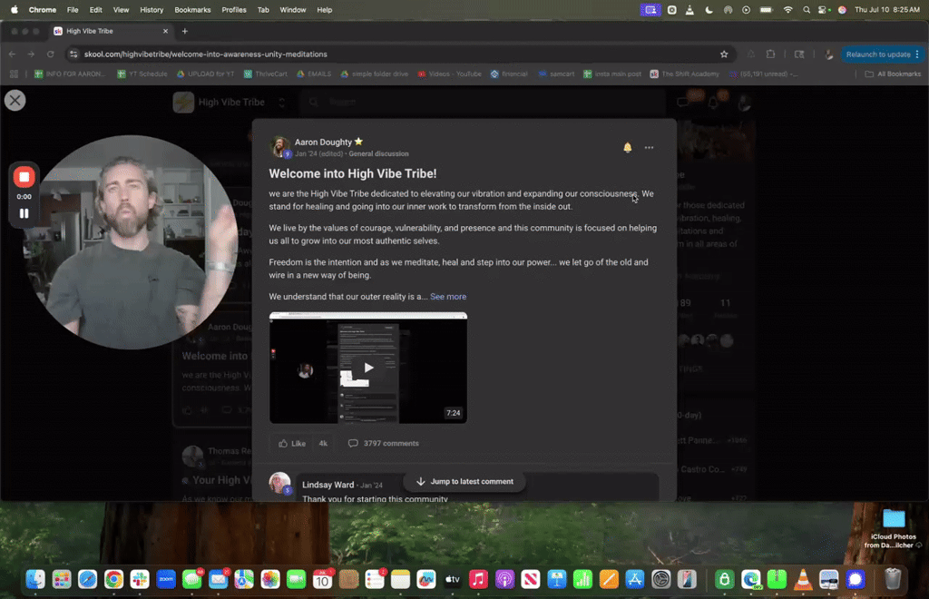Open Slack from the dock

140,579
